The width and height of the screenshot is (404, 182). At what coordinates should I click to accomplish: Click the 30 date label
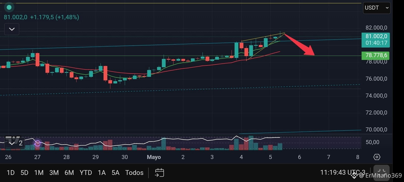125,157
